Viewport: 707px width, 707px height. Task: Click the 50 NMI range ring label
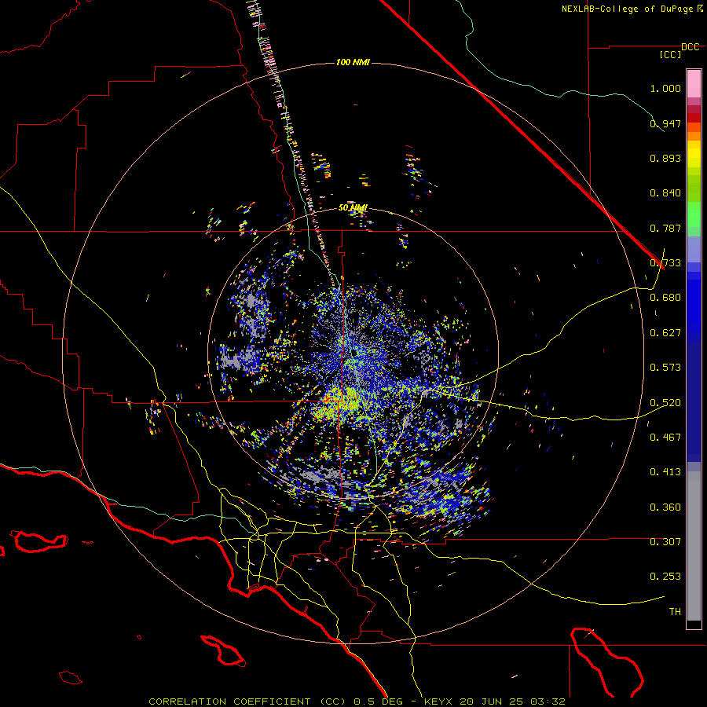tap(353, 207)
